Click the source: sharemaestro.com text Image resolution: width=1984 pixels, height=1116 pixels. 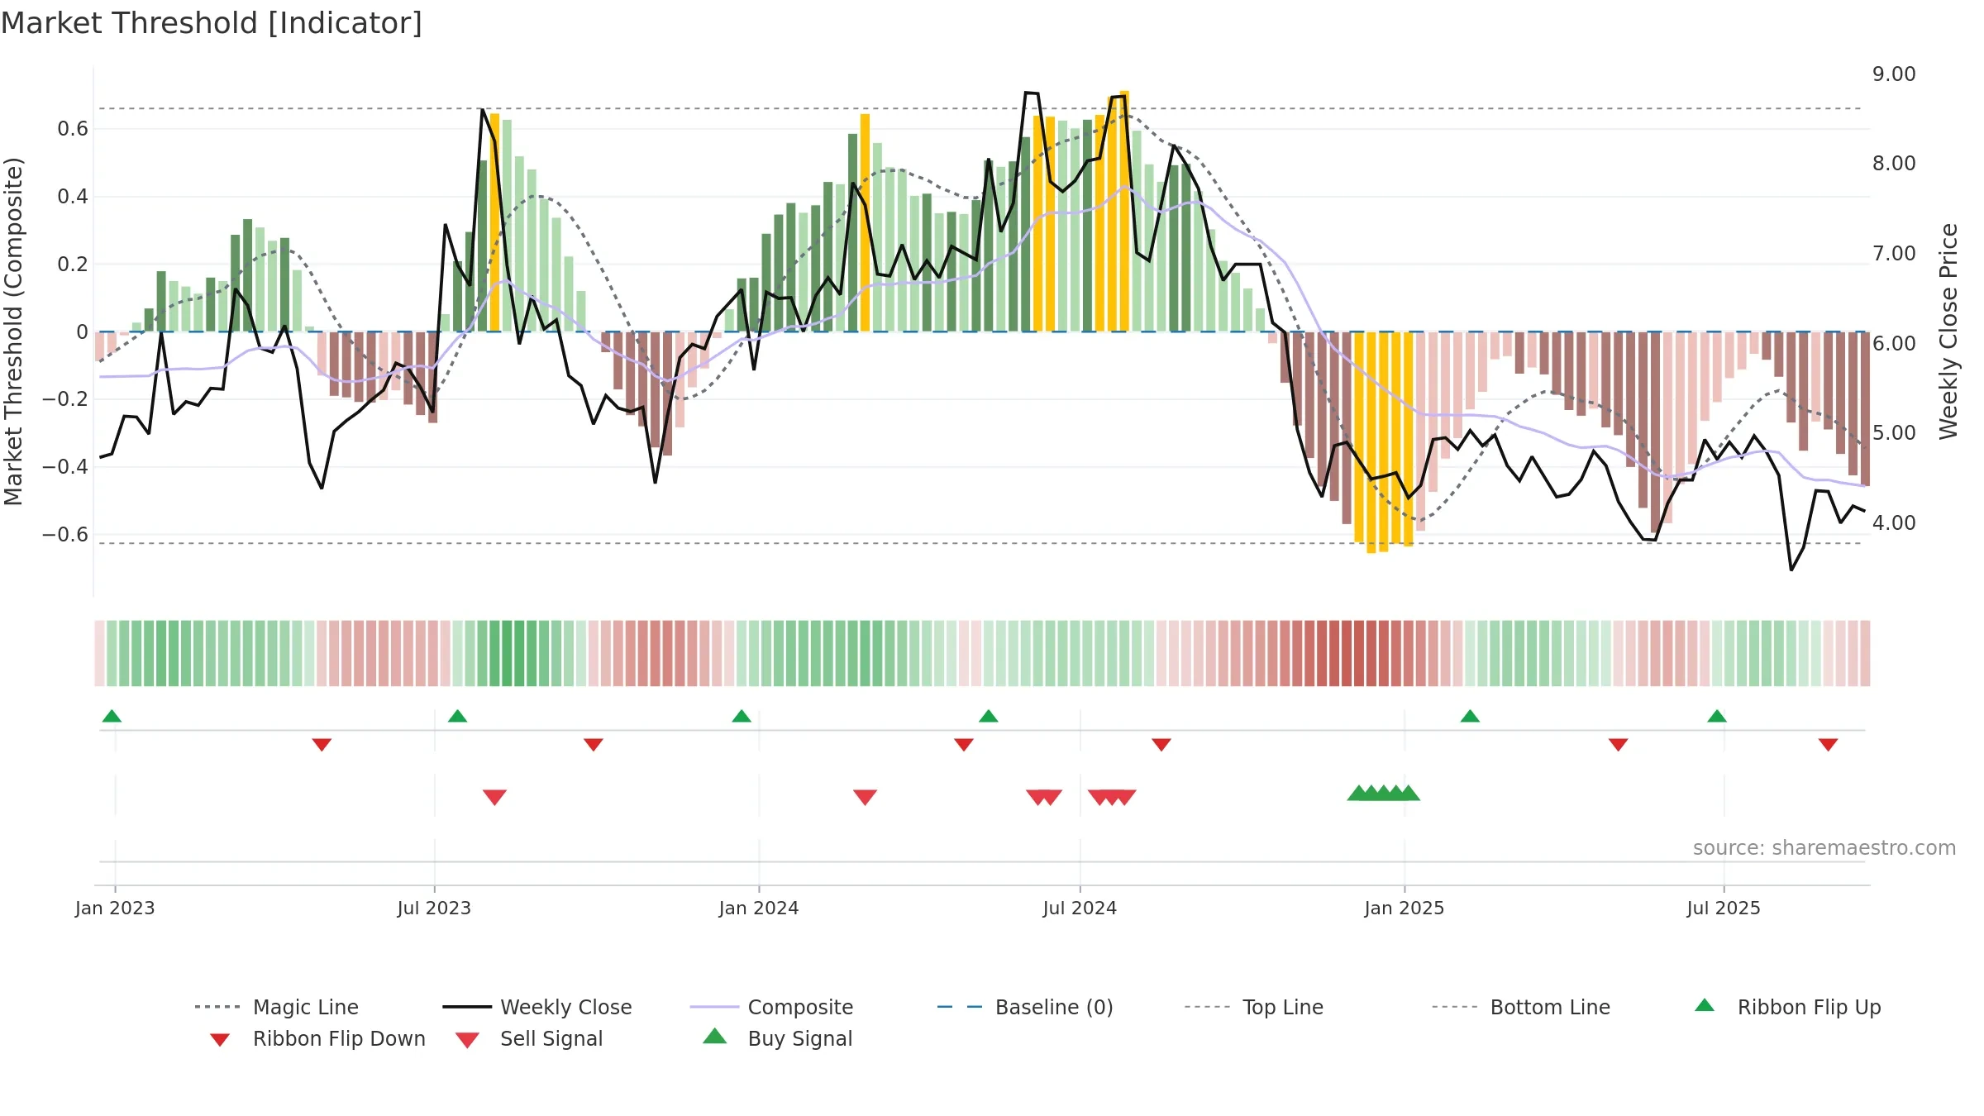(x=1824, y=848)
